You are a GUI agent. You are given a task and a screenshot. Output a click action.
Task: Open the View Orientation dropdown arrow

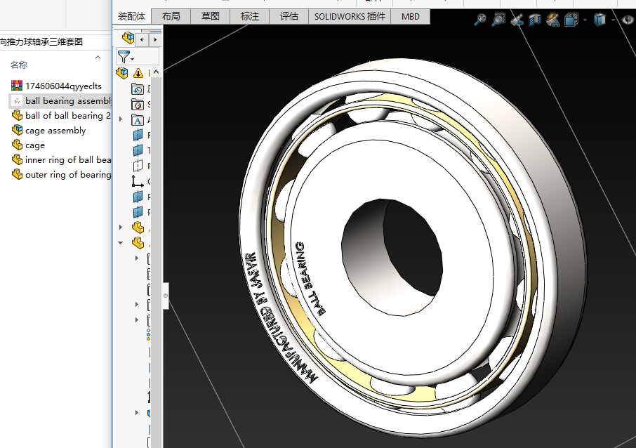point(585,20)
